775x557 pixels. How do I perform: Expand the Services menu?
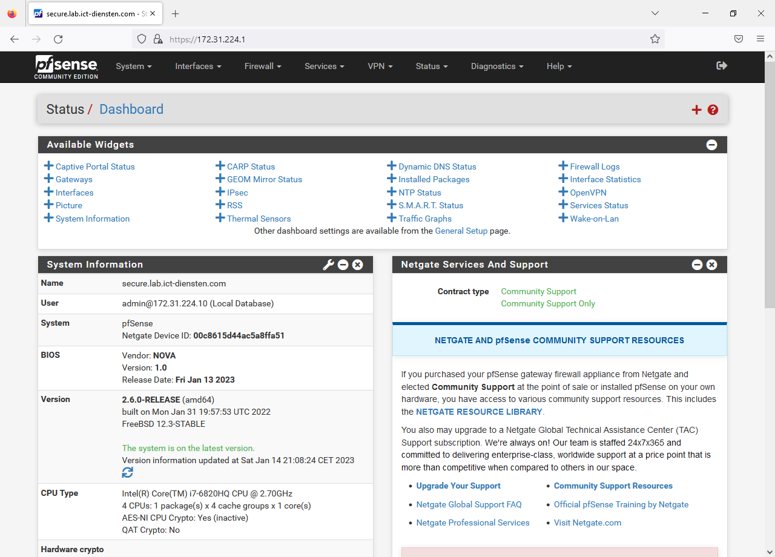click(x=325, y=67)
